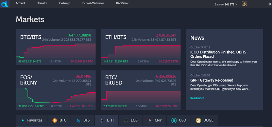Click the price 36.07485
Viewport: 272px width, 127px height.
click(x=84, y=76)
